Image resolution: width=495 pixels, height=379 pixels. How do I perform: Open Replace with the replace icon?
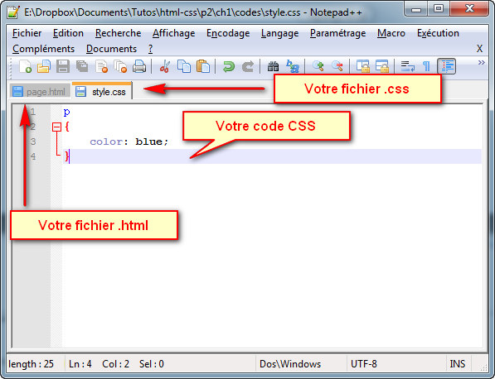click(x=293, y=66)
